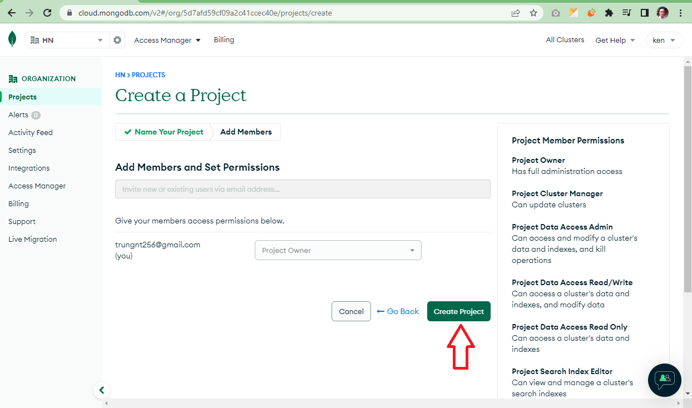Switch to the Add Members step
The width and height of the screenshot is (692, 408).
coord(246,132)
